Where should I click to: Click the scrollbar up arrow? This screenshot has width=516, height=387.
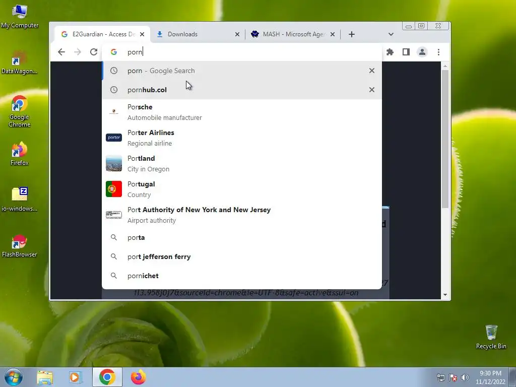[445, 66]
